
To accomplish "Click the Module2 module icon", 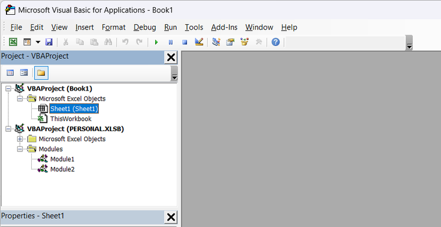I will pos(42,169).
